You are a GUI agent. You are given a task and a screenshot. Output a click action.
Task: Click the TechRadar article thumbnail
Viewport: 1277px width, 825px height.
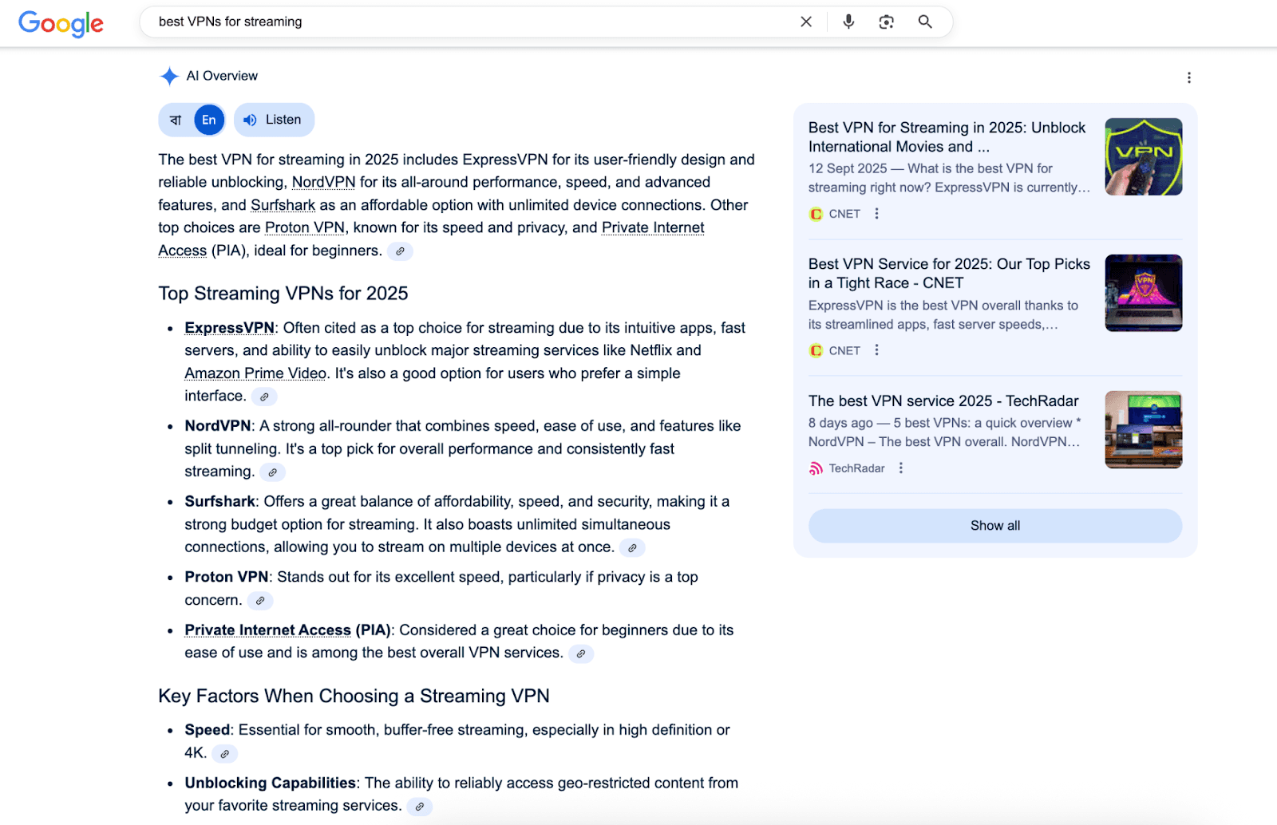coord(1144,429)
